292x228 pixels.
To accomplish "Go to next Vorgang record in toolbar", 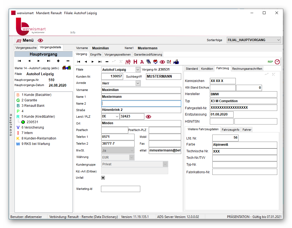I will pyautogui.click(x=93, y=62).
